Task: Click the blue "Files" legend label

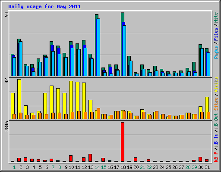Action: pyautogui.click(x=216, y=34)
